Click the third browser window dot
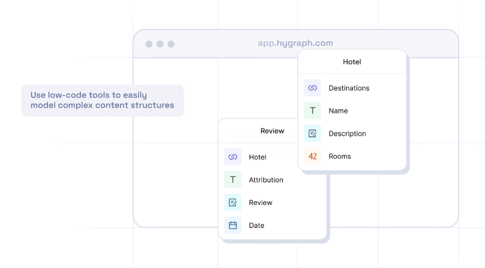This screenshot has height=268, width=485. tap(171, 44)
